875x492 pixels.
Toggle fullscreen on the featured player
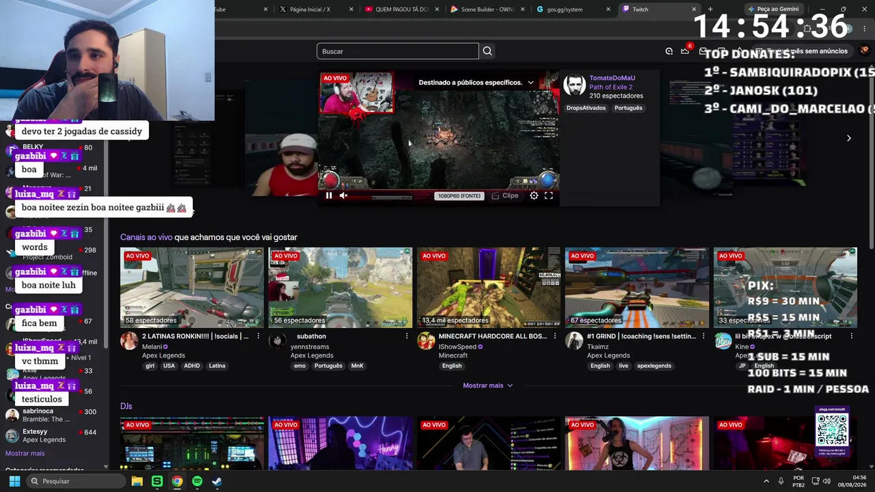tap(548, 195)
